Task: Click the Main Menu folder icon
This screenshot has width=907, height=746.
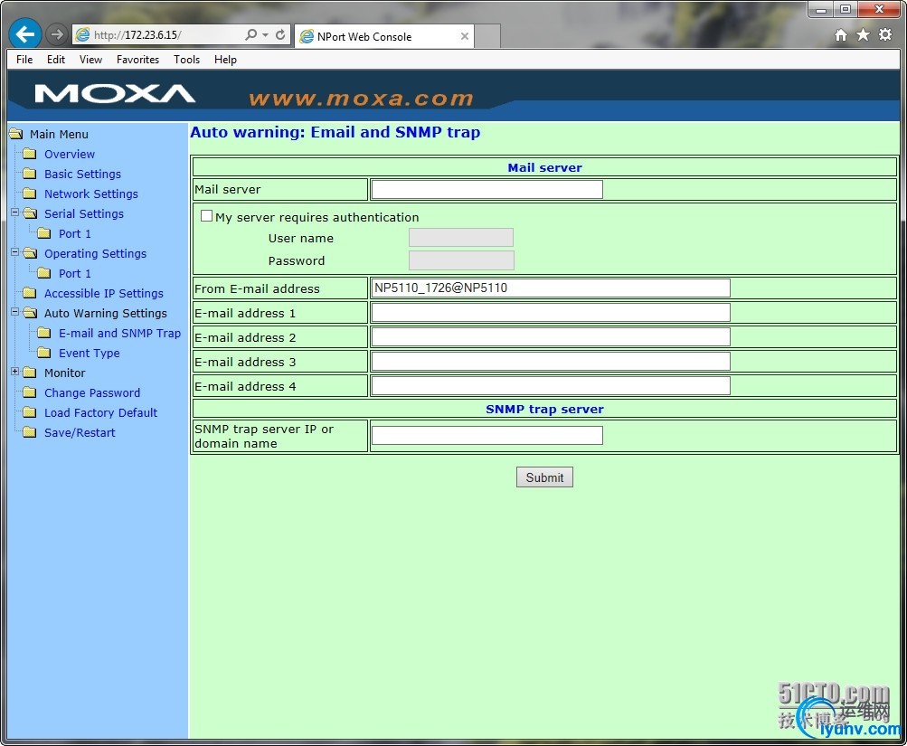Action: pyautogui.click(x=16, y=134)
